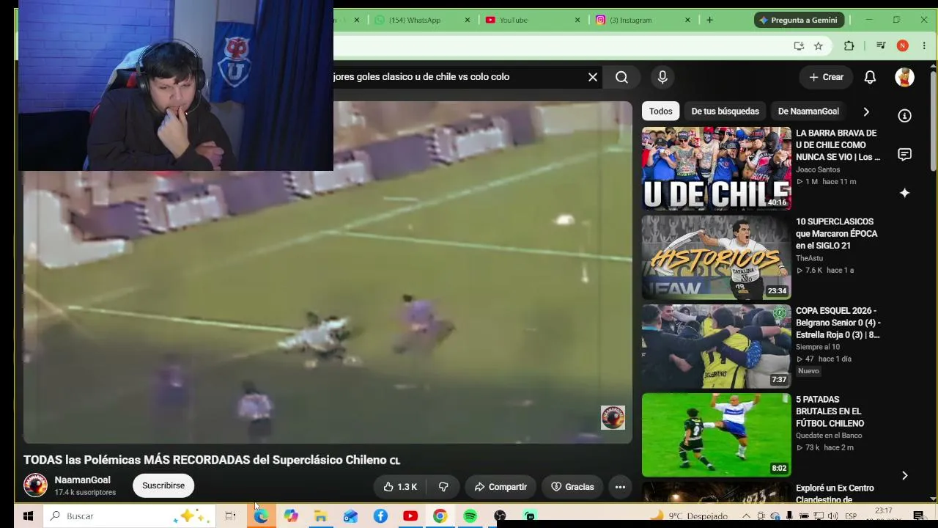Screen dimensions: 938x528
Task: Clear the YouTube search box text
Action: click(x=593, y=77)
